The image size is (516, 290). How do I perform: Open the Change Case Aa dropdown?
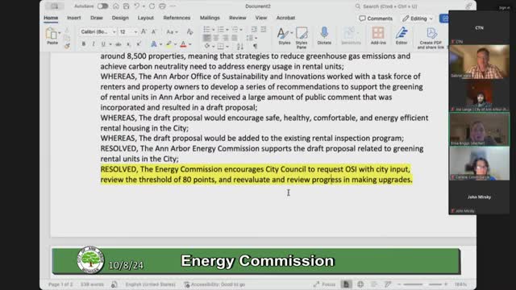(172, 32)
